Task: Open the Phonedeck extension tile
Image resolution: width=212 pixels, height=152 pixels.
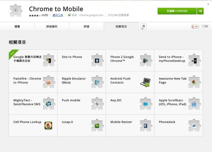Action: [x=178, y=125]
